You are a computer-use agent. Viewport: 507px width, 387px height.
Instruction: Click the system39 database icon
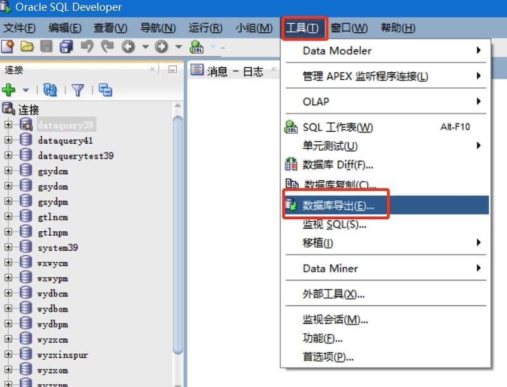tap(26, 247)
